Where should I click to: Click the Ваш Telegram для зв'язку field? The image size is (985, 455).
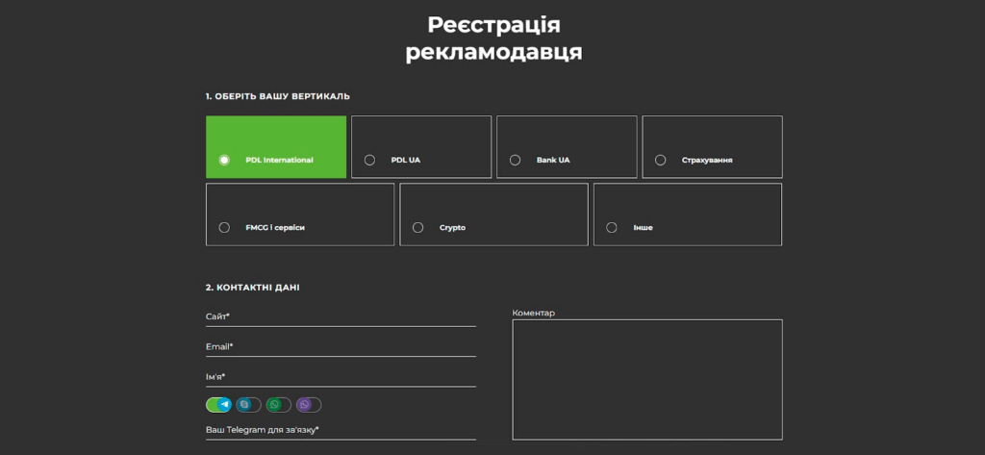(x=341, y=431)
